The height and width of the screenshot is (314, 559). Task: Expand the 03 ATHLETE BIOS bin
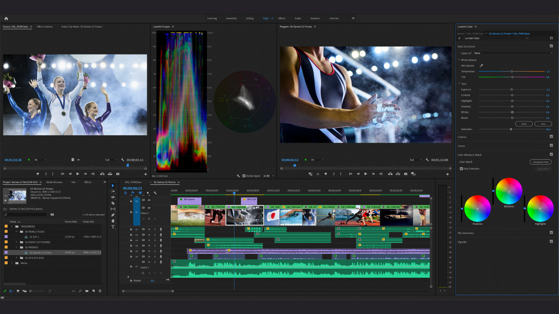coord(17,258)
